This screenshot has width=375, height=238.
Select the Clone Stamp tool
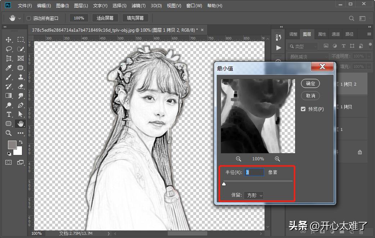click(21, 77)
